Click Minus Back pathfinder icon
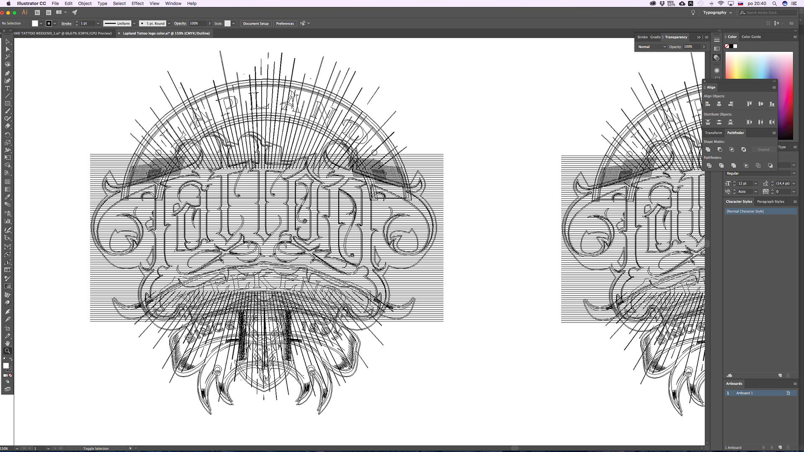 pyautogui.click(x=770, y=165)
